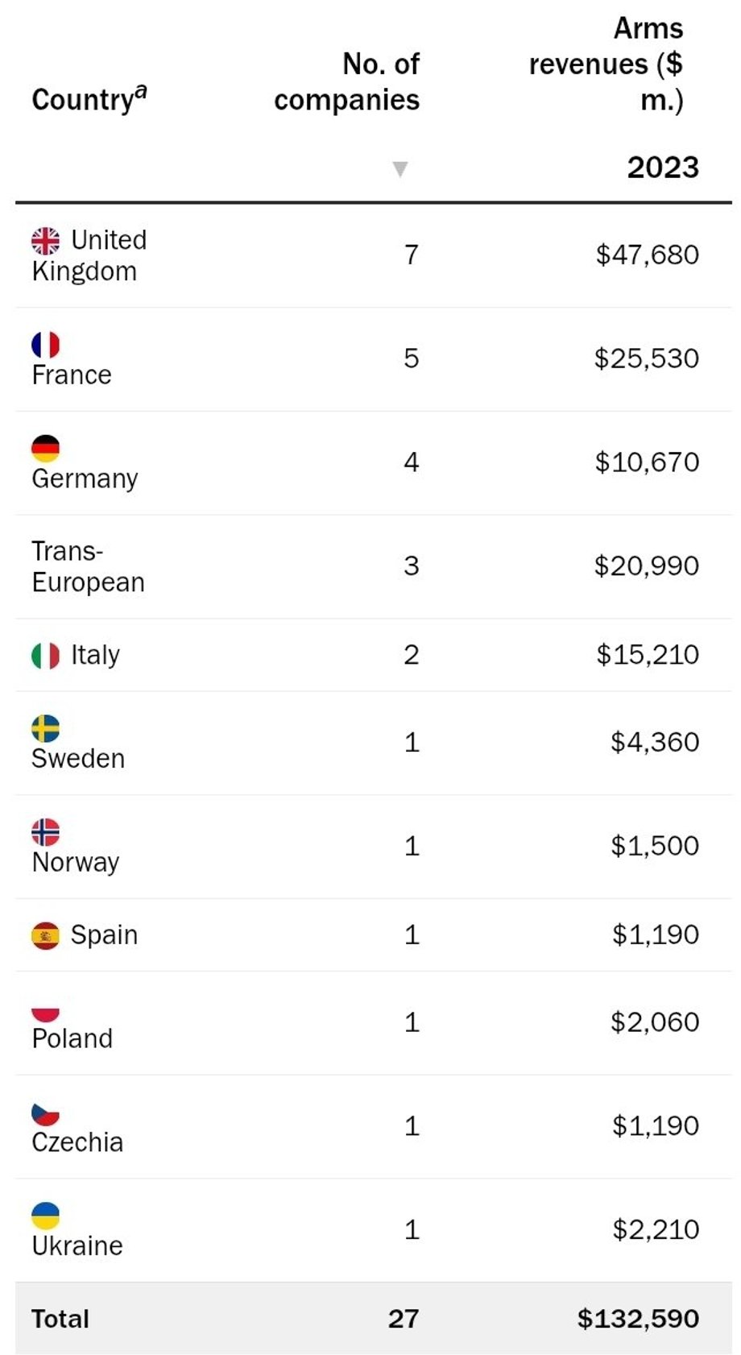Click the Sweden flag icon
This screenshot has height=1355, width=741.
tap(46, 728)
